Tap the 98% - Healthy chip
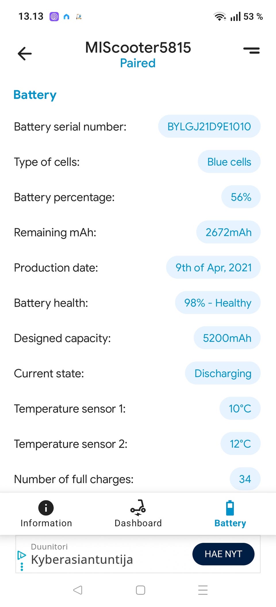The height and width of the screenshot is (607, 276). click(218, 303)
